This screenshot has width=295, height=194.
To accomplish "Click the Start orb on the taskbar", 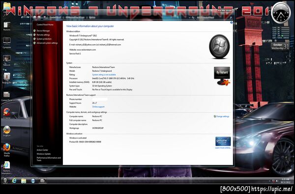I will tap(5, 181).
